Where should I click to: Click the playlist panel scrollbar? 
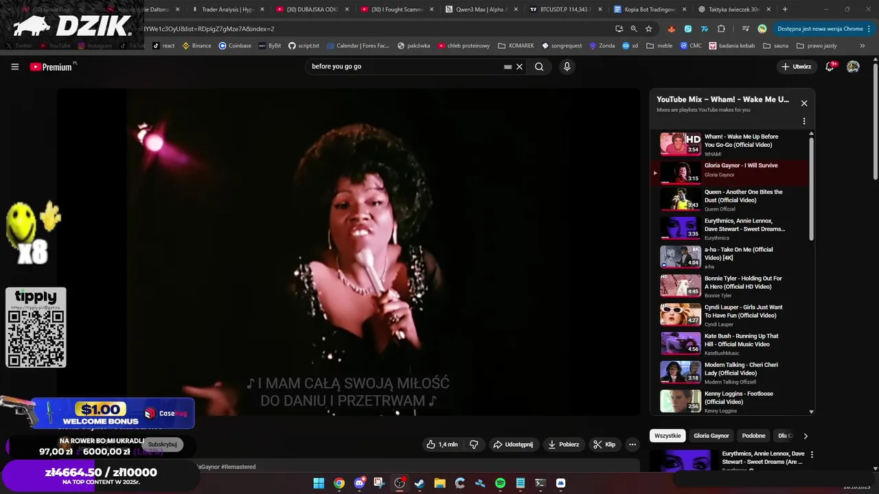pos(811,189)
